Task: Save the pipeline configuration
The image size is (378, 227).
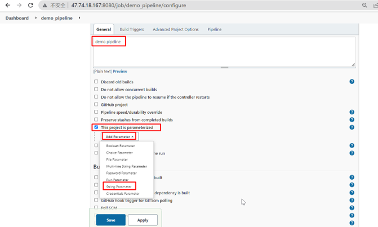Action: point(111,220)
